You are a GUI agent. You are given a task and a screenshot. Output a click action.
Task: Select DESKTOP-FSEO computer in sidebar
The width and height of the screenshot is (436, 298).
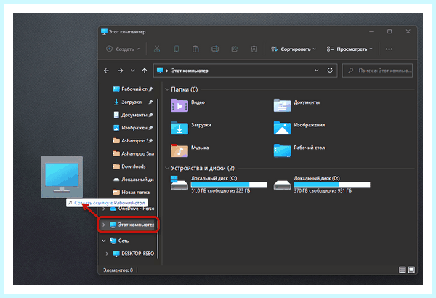134,254
